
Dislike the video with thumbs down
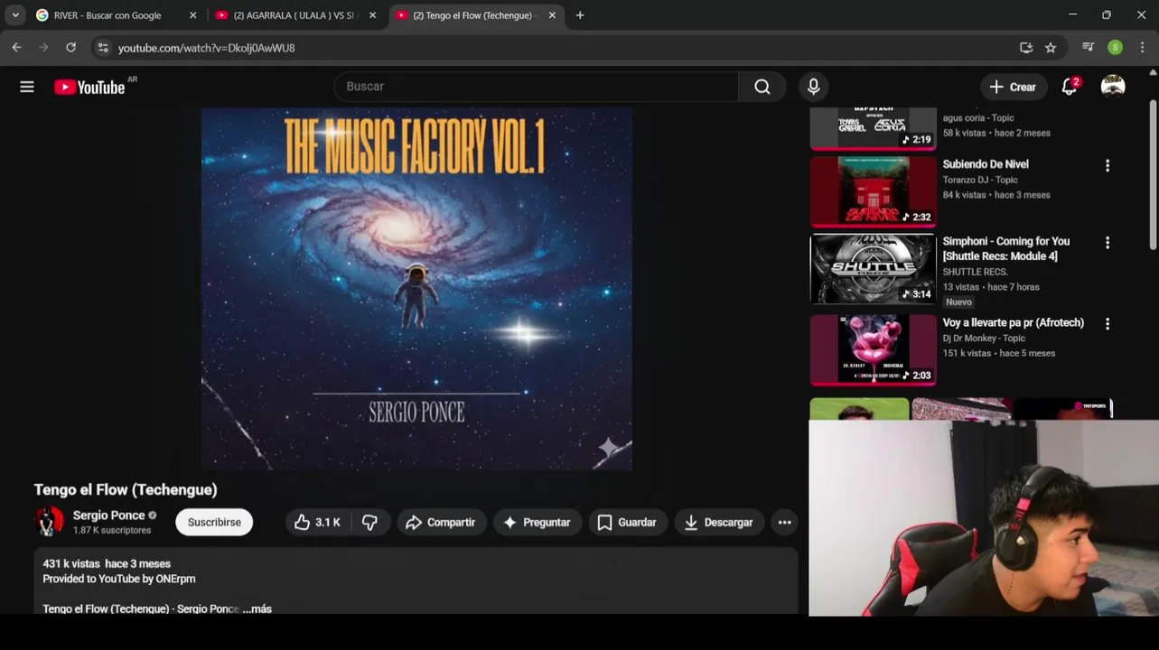point(369,522)
